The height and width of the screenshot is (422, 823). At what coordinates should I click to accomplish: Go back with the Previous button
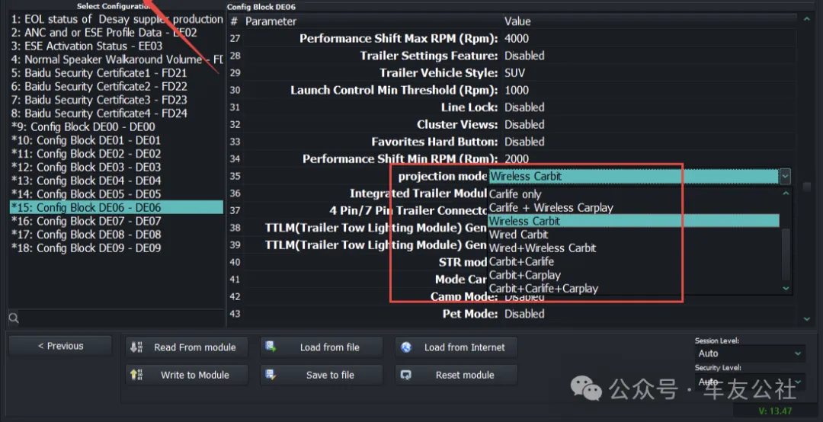[60, 346]
